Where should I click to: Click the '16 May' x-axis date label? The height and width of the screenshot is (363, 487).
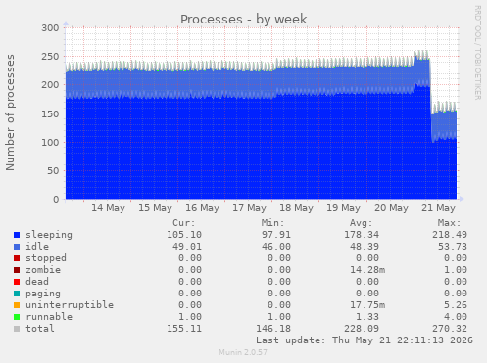pyautogui.click(x=202, y=208)
